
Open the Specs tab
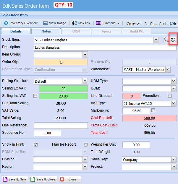pos(106,31)
